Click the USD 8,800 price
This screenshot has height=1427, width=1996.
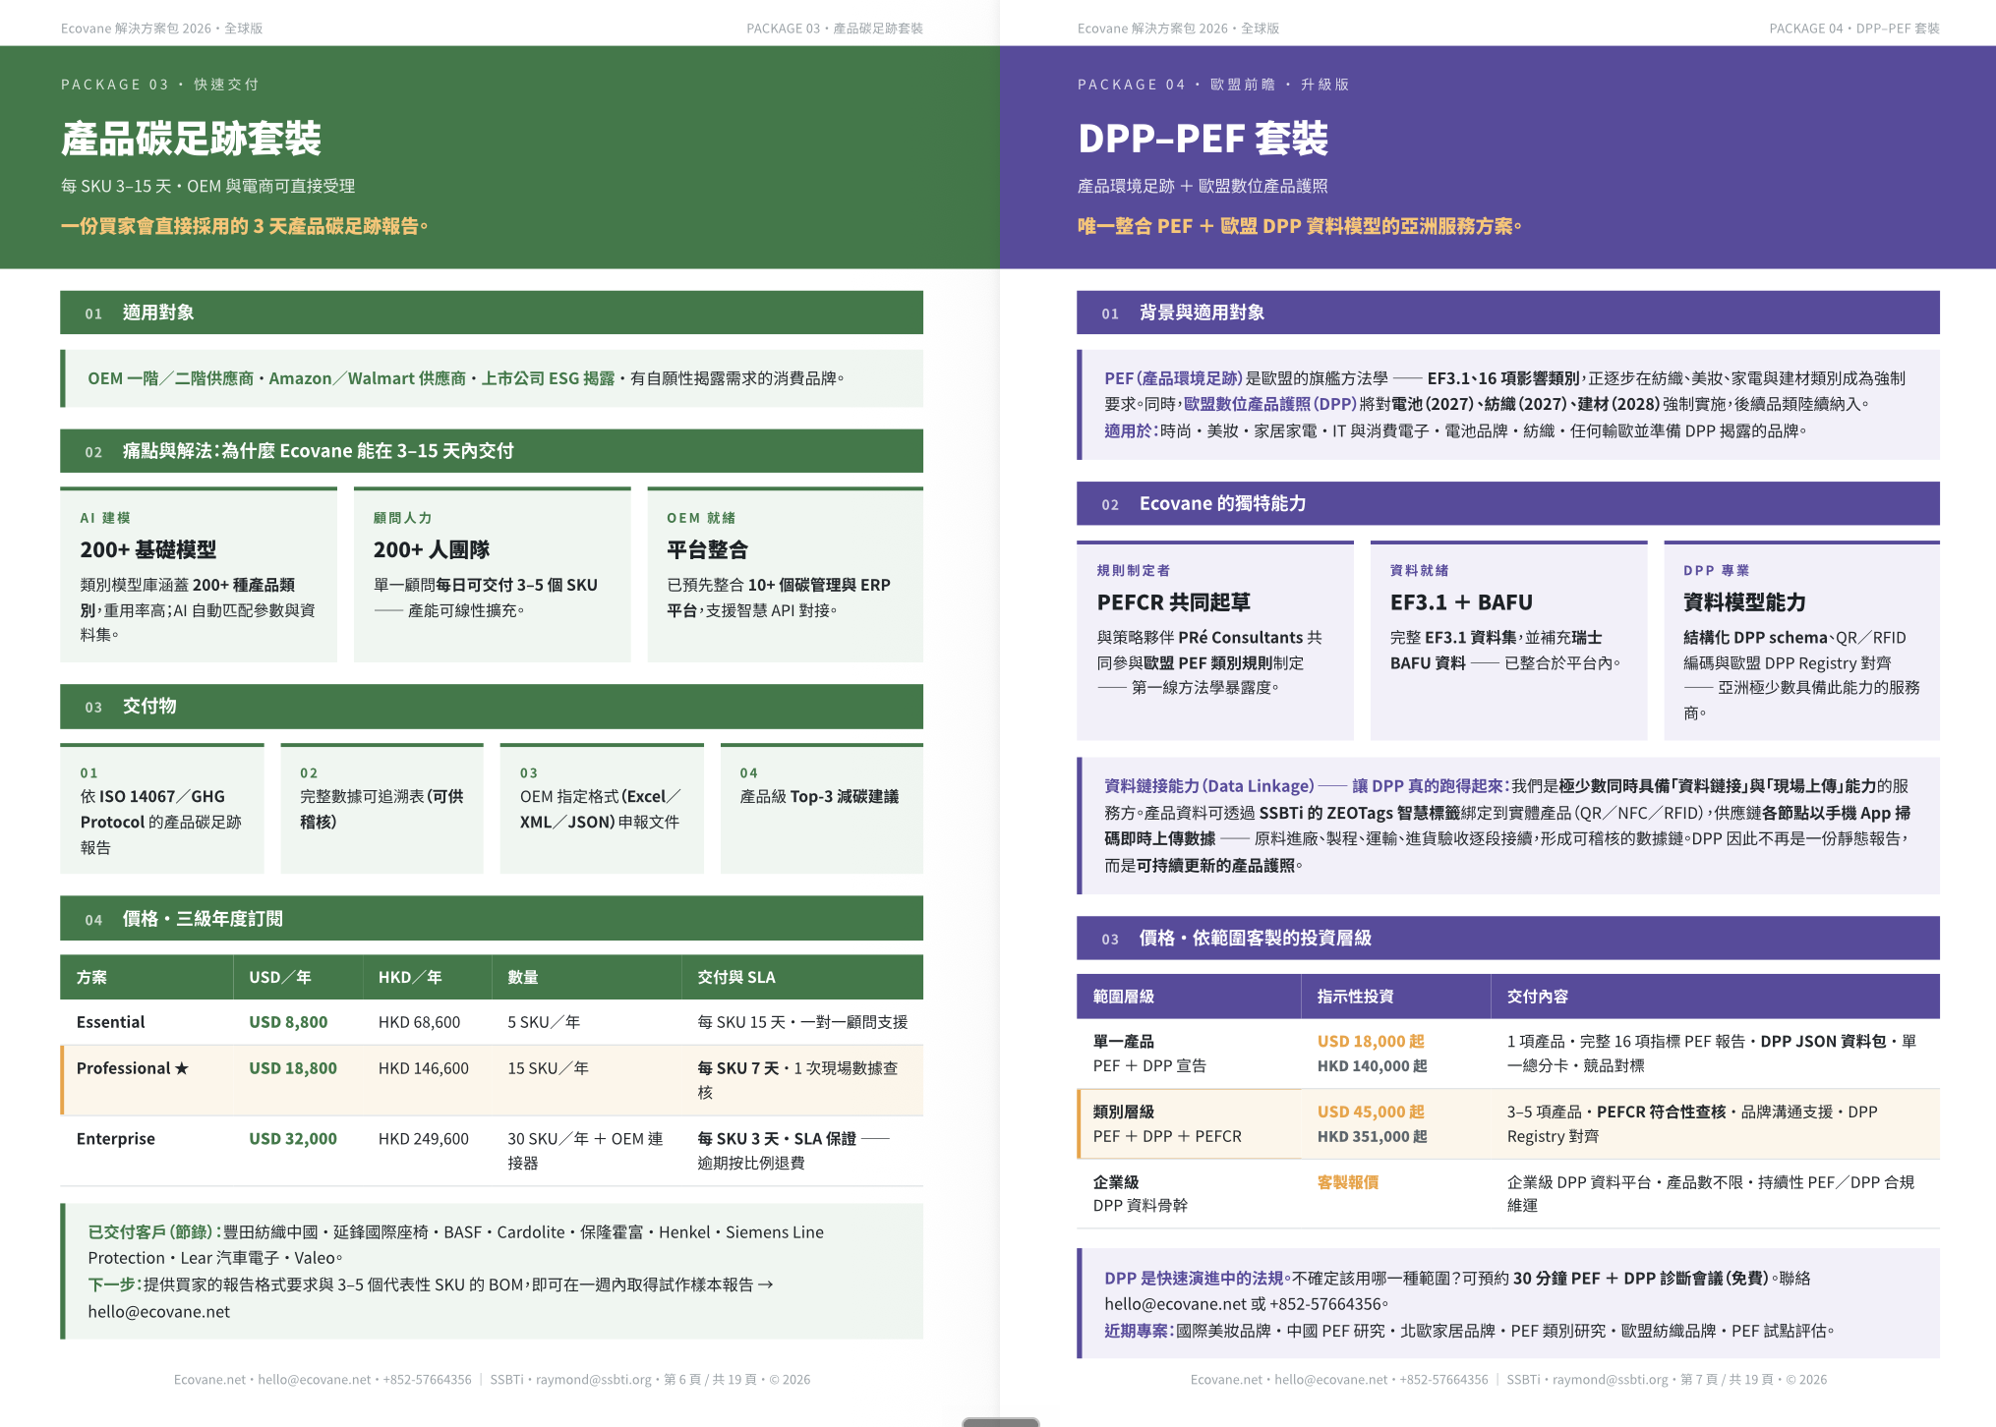(288, 1022)
